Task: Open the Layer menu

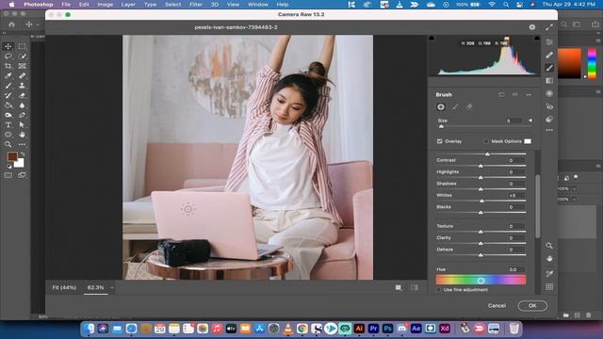Action: (x=128, y=4)
